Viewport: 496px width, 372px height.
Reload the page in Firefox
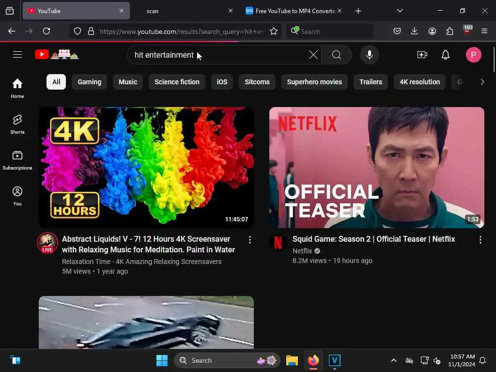tap(46, 31)
